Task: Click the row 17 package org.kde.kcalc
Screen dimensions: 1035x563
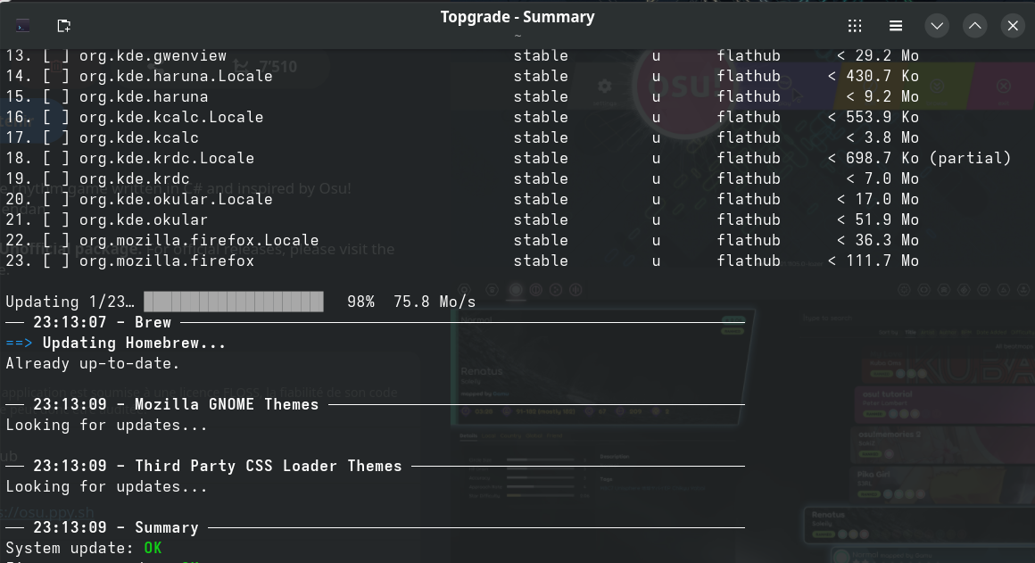Action: (x=138, y=137)
